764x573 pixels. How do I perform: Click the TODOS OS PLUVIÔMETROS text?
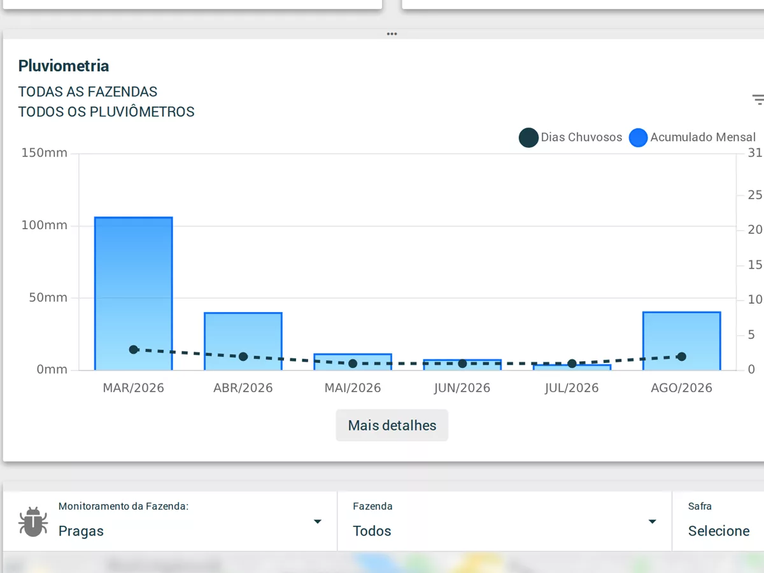(106, 112)
